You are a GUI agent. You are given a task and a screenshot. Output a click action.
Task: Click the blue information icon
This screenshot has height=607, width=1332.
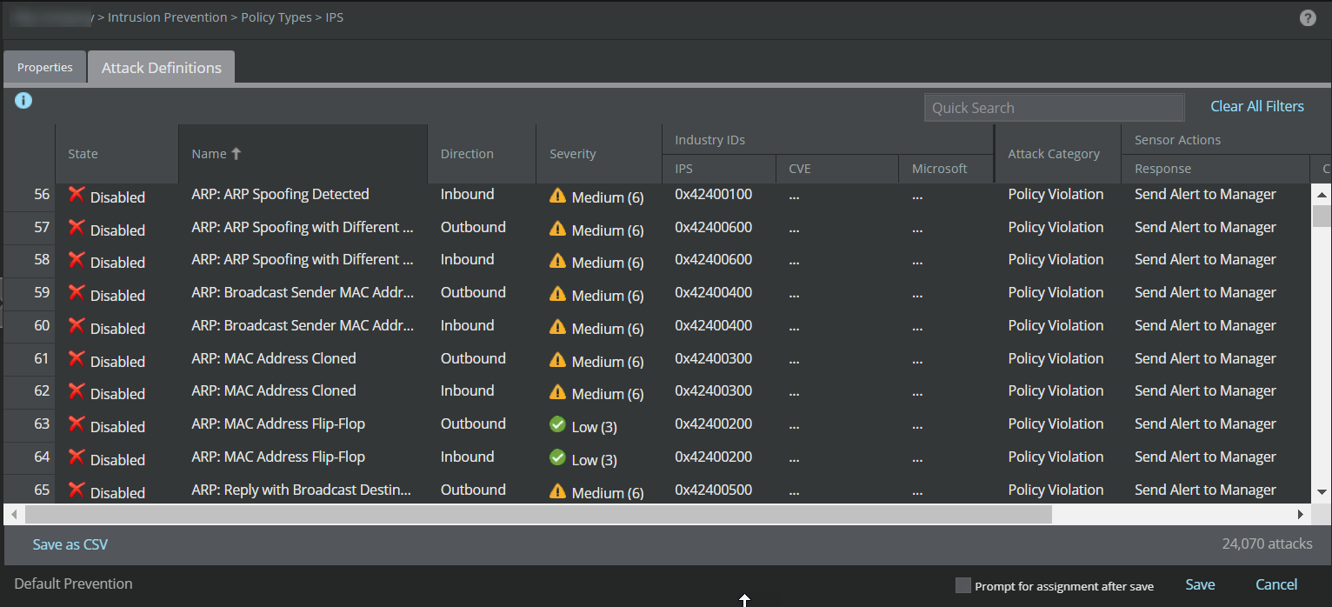23,101
